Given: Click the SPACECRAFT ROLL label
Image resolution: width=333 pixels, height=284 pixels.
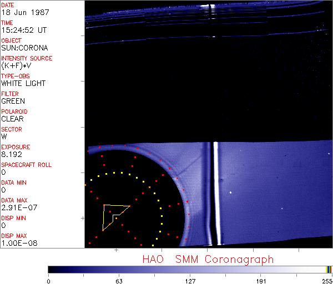Looking at the screenshot, I should pyautogui.click(x=27, y=165).
